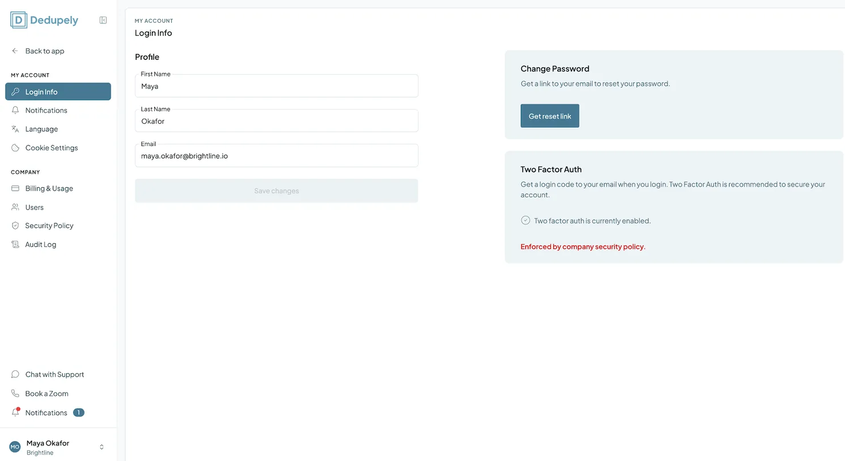Open the Language settings page
The width and height of the screenshot is (845, 461).
[58, 129]
